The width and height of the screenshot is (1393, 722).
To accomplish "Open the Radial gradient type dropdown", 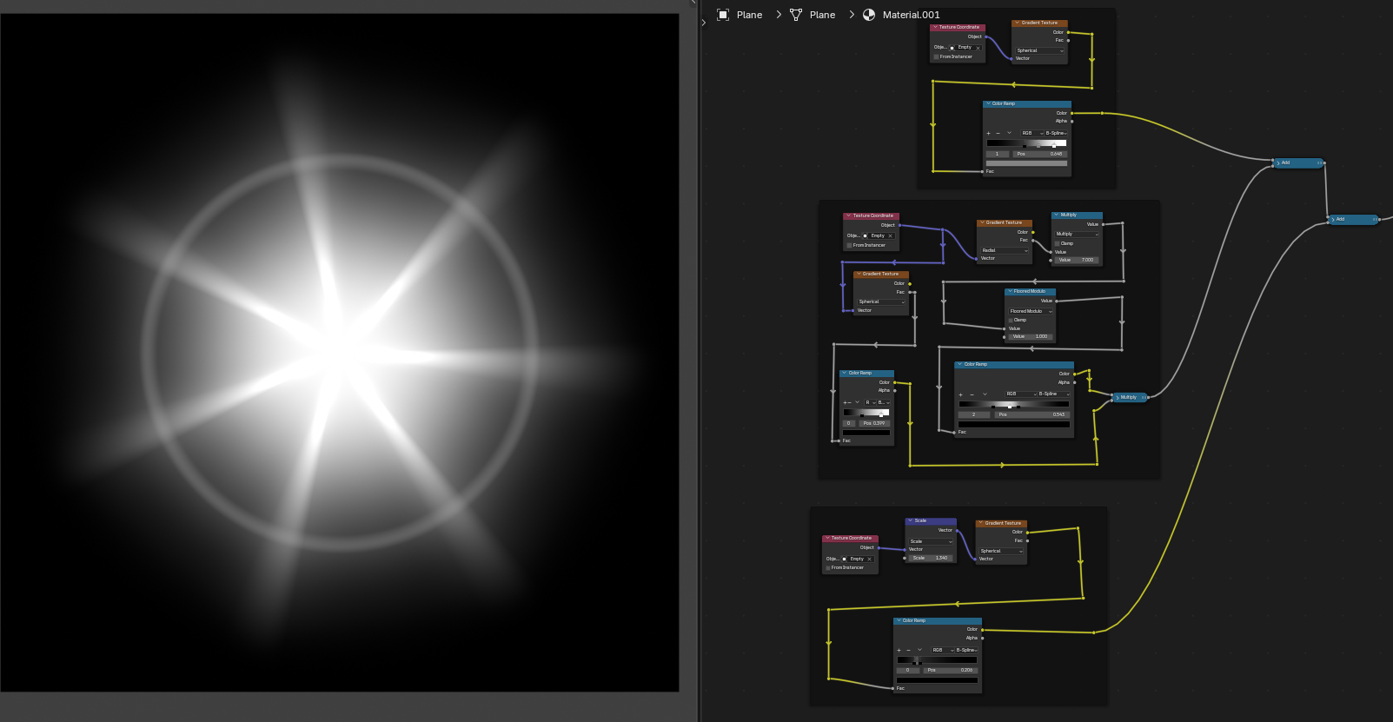I will click(x=1005, y=250).
